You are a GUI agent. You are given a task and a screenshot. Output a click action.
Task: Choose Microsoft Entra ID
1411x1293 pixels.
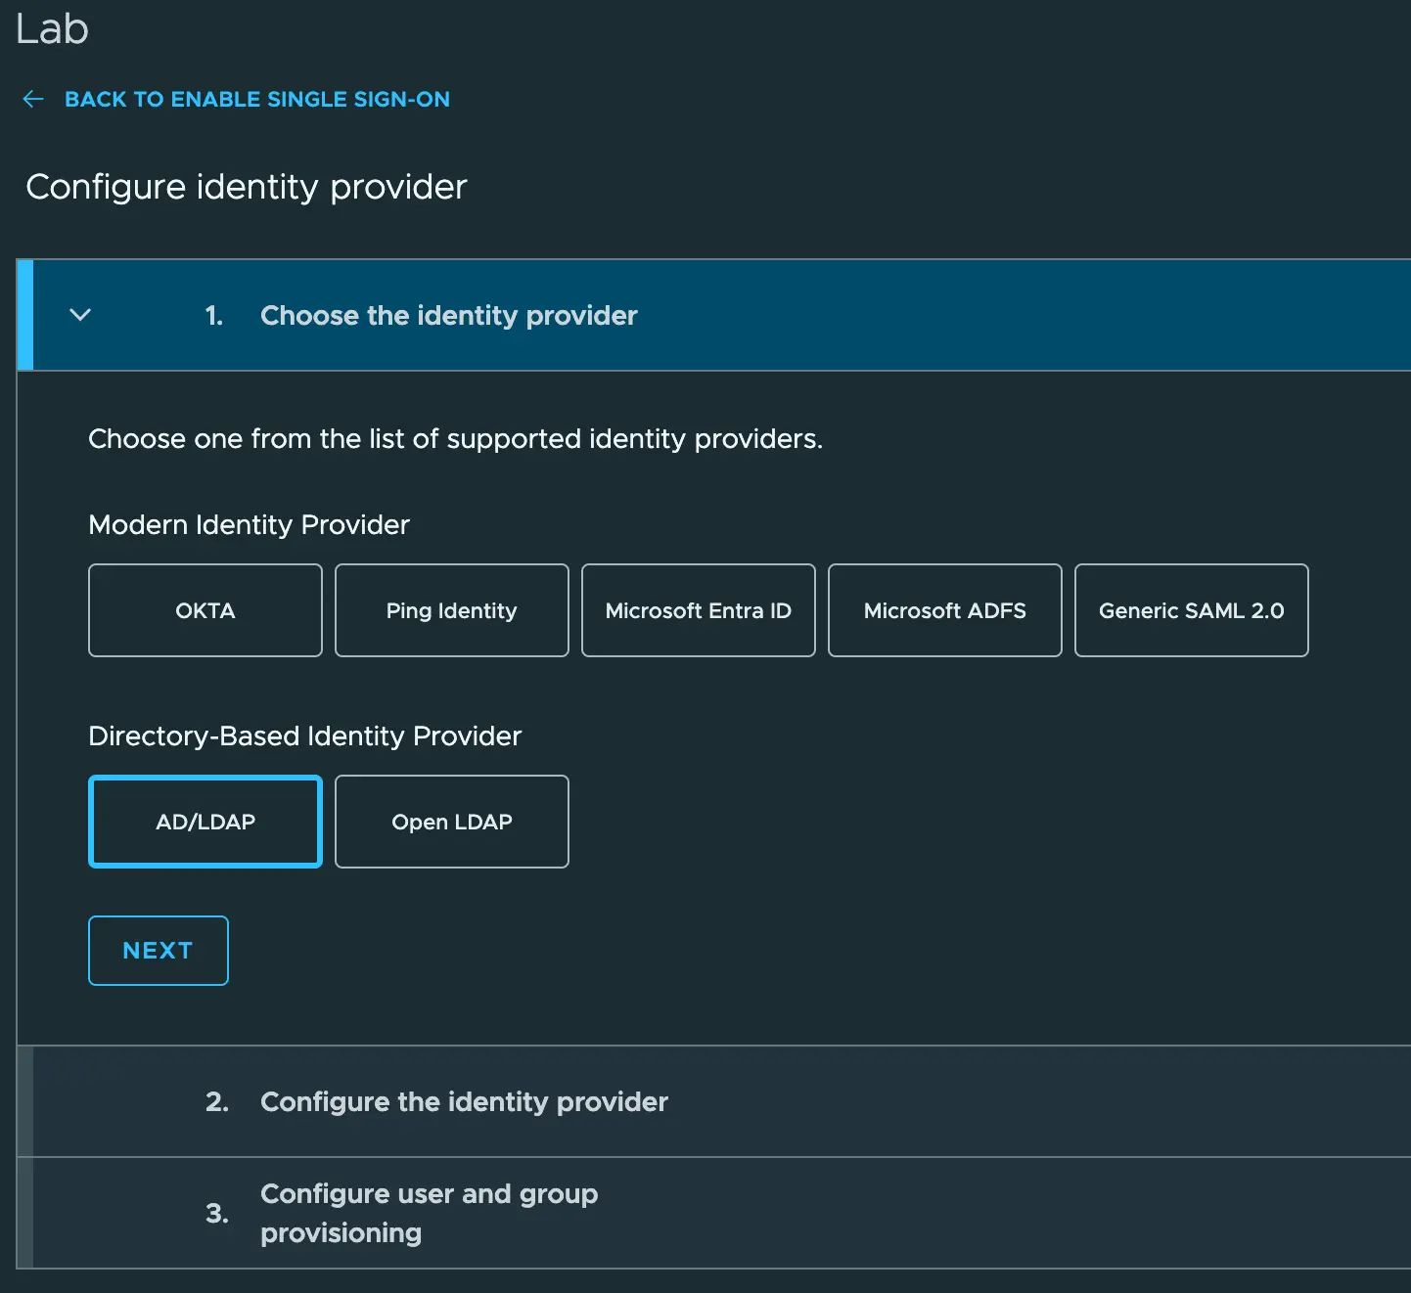click(698, 610)
